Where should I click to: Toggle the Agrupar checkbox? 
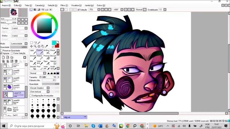coord(1,53)
